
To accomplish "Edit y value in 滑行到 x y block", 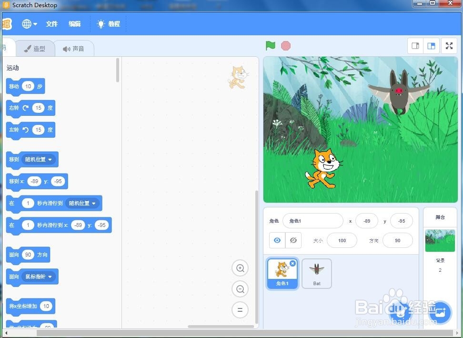I will click(x=101, y=225).
